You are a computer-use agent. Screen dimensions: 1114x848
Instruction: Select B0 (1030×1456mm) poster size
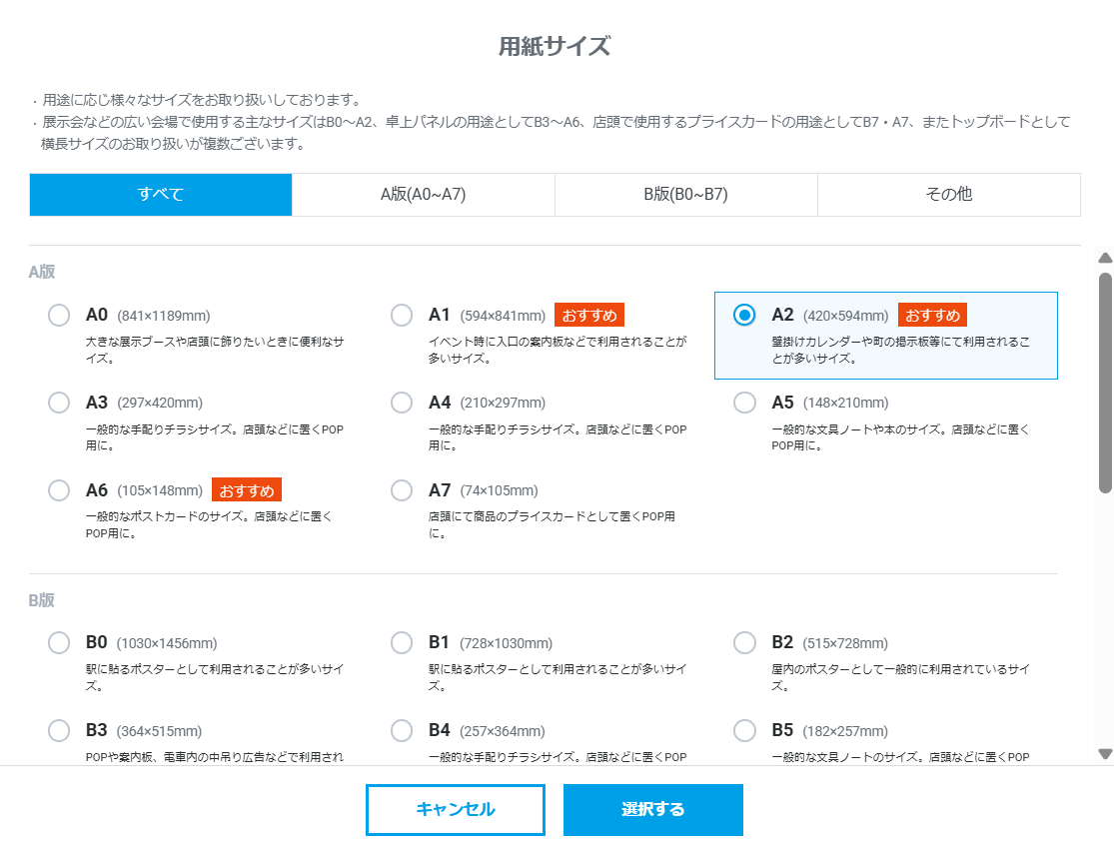(x=59, y=643)
